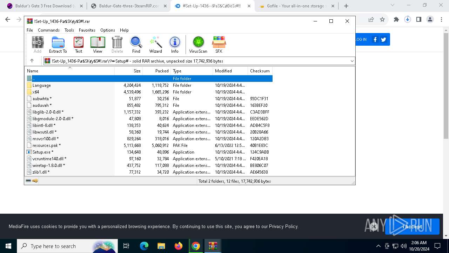Open the Chrome tab search chevron
The width and height of the screenshot is (449, 253).
[x=393, y=5]
